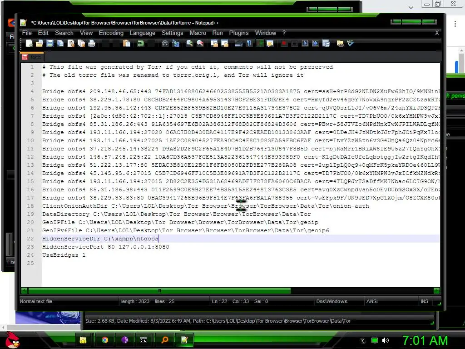
Task: Open Tor Browser taskbar icon
Action: pyautogui.click(x=124, y=340)
